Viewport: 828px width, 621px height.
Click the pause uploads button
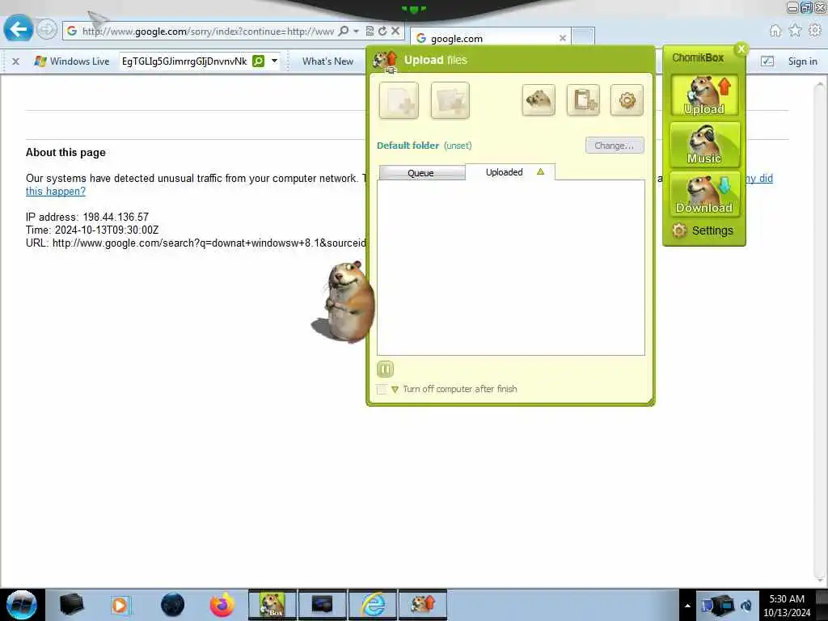tap(386, 369)
